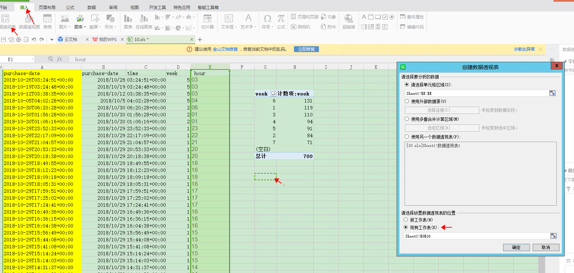Insert a table via ribbon icon
The width and height of the screenshot is (574, 273).
click(47, 18)
